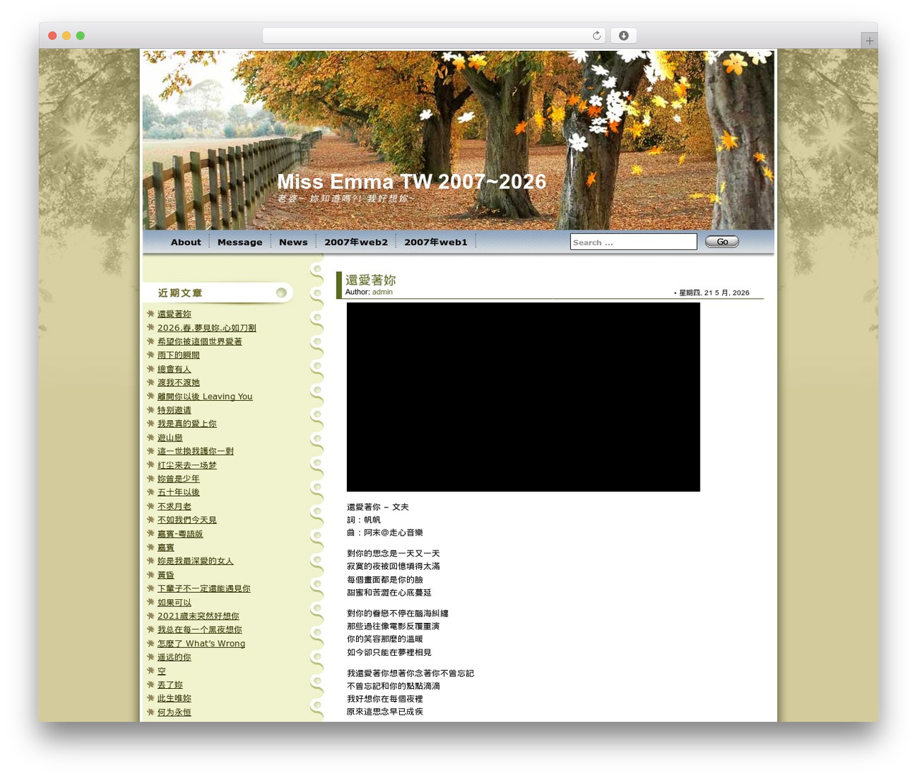Open sidebar post 下輩子不一定還能遇見你
917x777 pixels.
204,588
